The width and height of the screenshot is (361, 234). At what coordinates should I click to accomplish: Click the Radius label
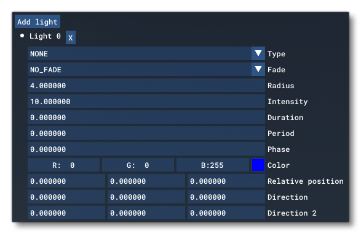coord(281,86)
